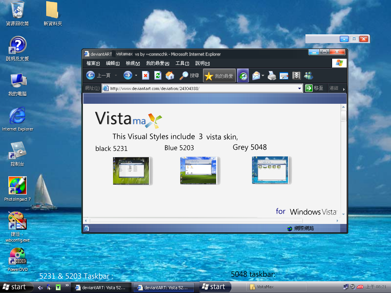The height and width of the screenshot is (293, 391).
Task: Open the address bar history dropdown
Action: click(x=300, y=88)
